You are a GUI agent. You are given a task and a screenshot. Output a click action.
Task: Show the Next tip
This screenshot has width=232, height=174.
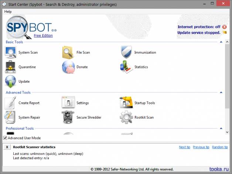[x=184, y=147]
